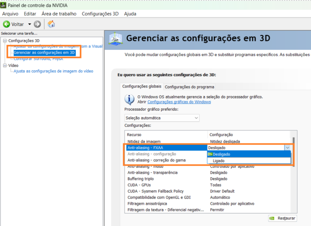The width and height of the screenshot is (311, 226).
Task: Click the NVIDIA logo icon in title bar
Action: (3, 5)
